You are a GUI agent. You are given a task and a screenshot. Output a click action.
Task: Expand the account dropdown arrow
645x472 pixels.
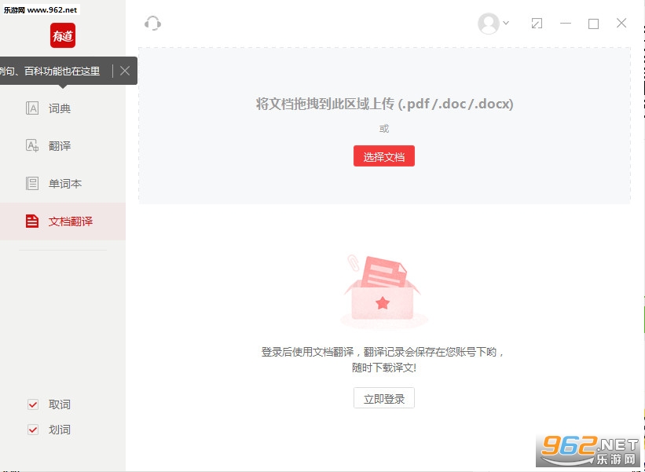point(506,23)
